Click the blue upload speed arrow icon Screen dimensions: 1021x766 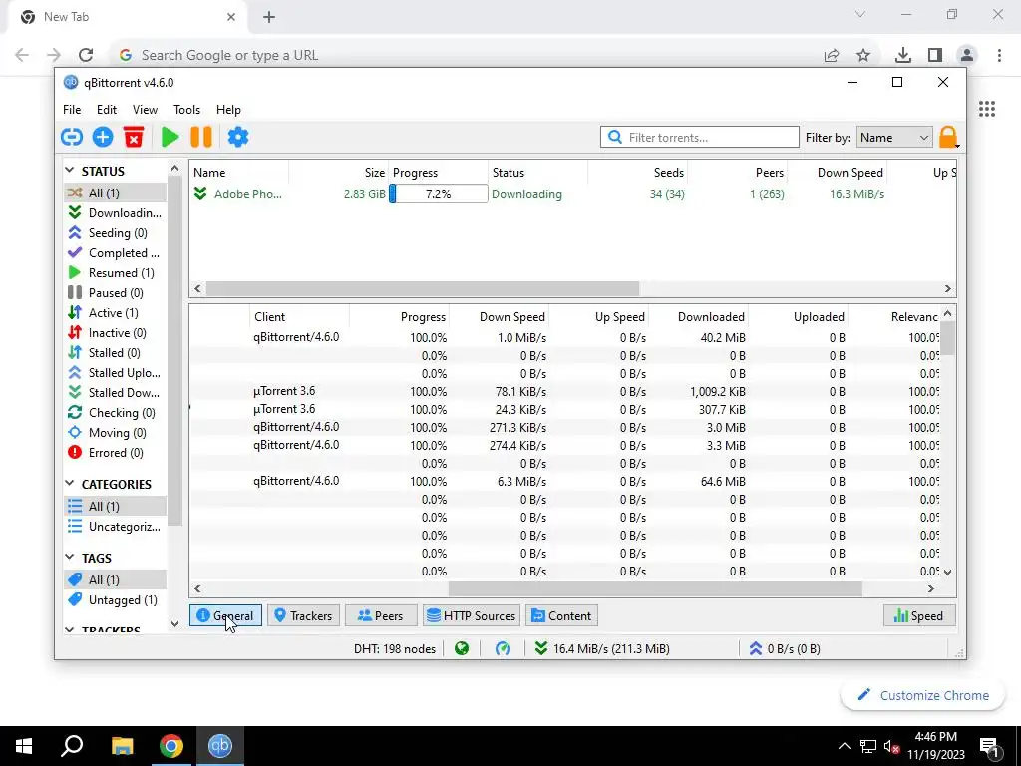[756, 648]
